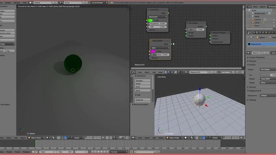This screenshot has width=276, height=155.
Task: Click the Glass BSDF IOR field
Action: coord(158,27)
